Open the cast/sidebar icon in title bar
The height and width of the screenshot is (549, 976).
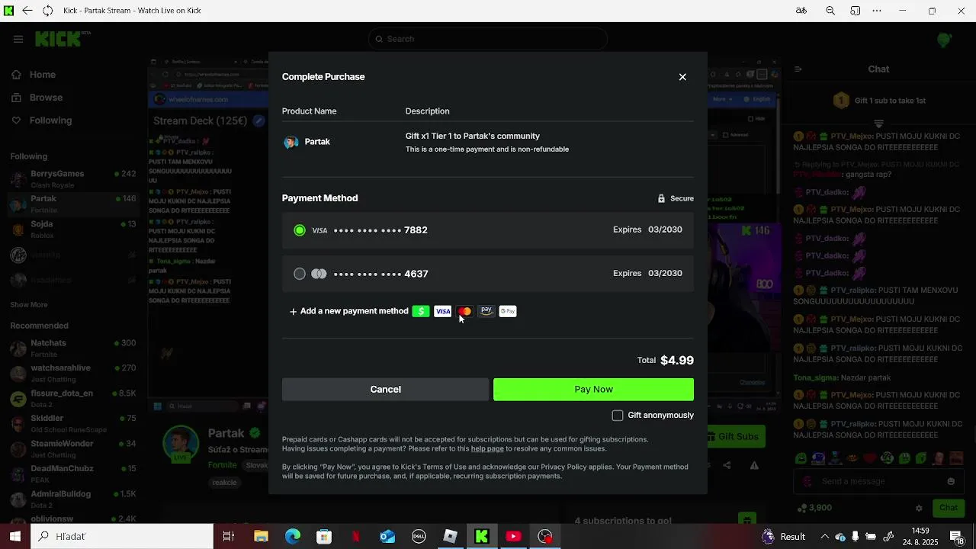(856, 11)
